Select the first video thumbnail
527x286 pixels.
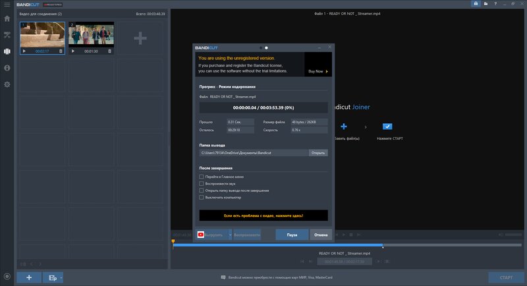[42, 35]
